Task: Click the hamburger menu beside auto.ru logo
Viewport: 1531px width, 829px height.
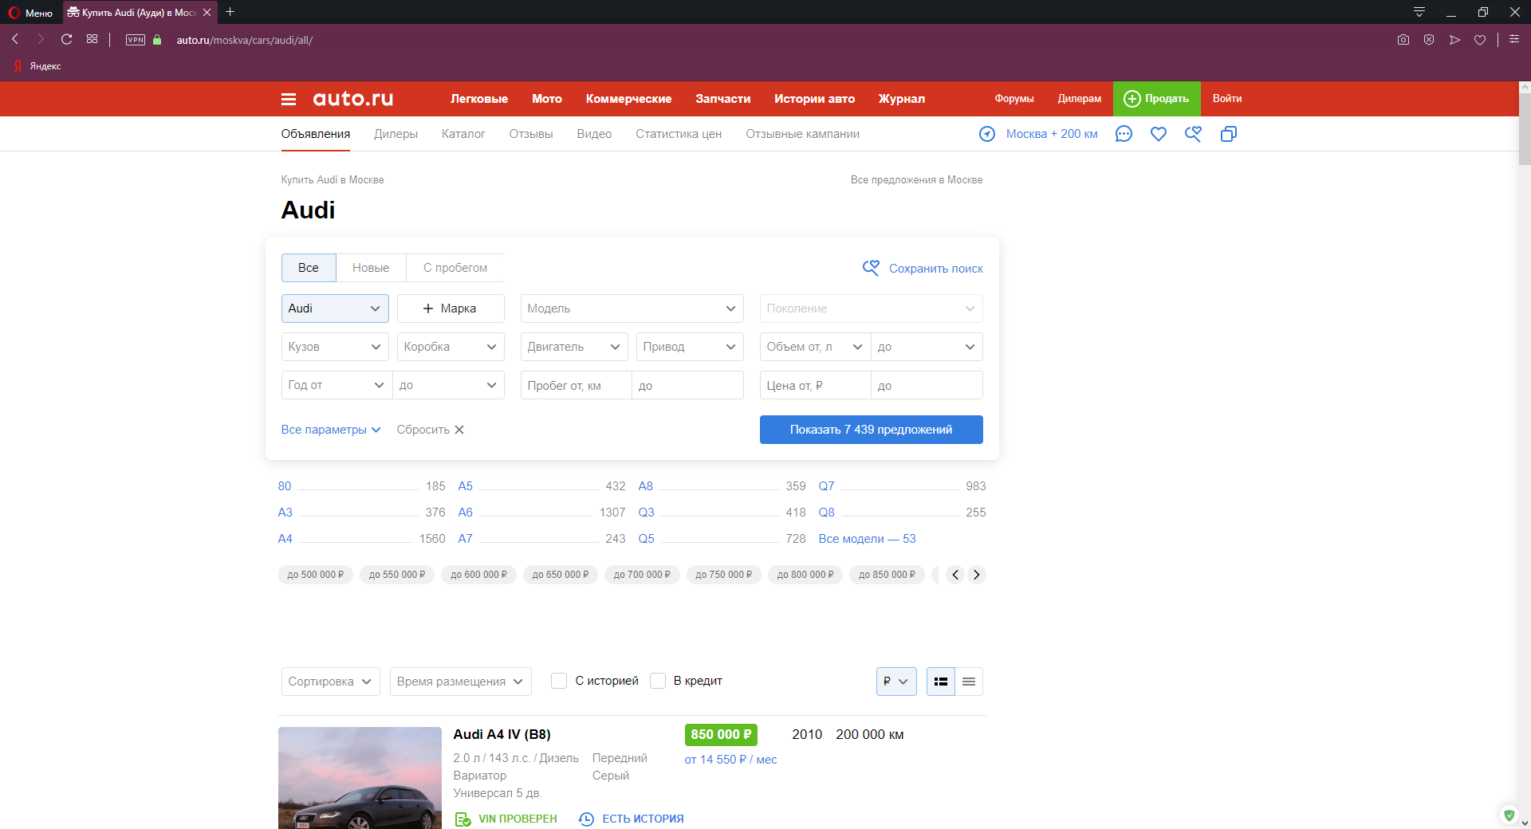Action: tap(289, 98)
